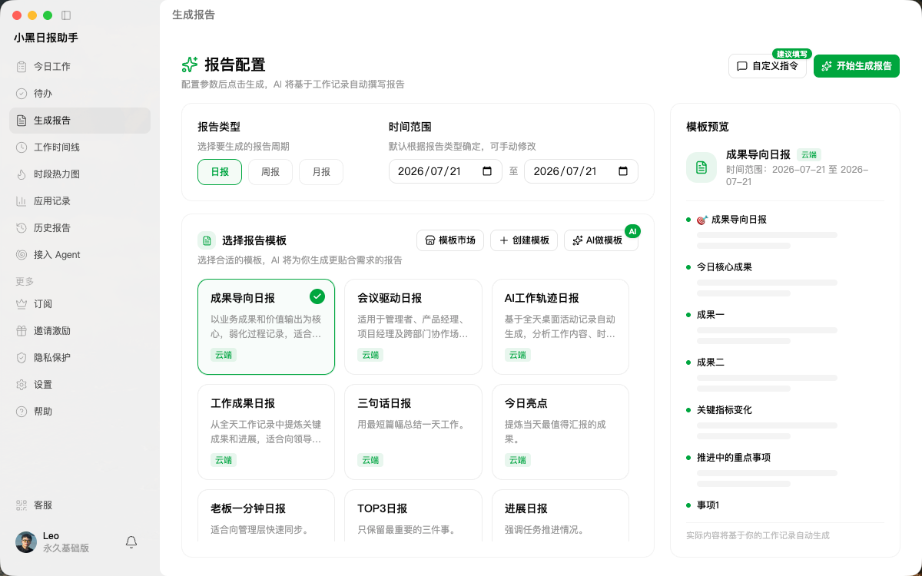Screen dimensions: 922x576
Task: Select 三句话日报 template card
Action: (413, 432)
